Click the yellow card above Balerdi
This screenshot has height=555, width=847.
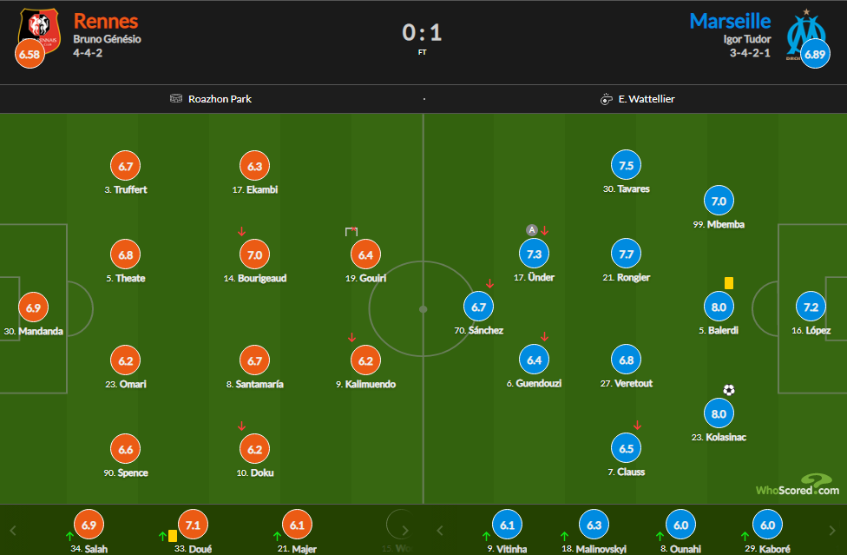coord(728,283)
